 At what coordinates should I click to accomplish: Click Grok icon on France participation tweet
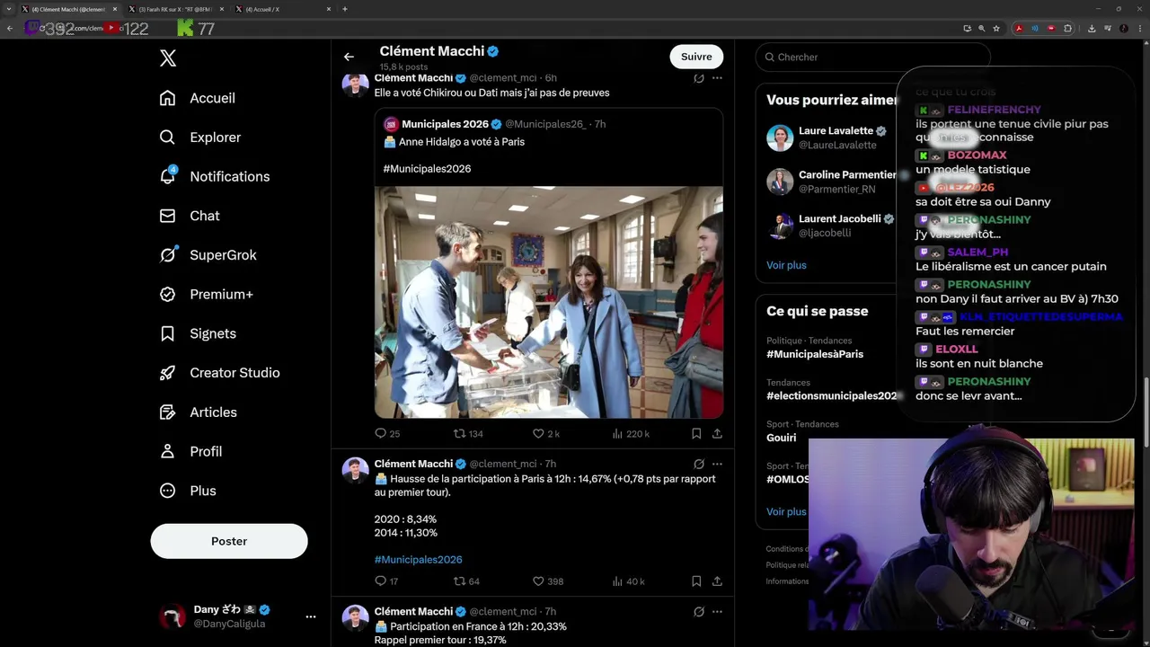tap(699, 612)
